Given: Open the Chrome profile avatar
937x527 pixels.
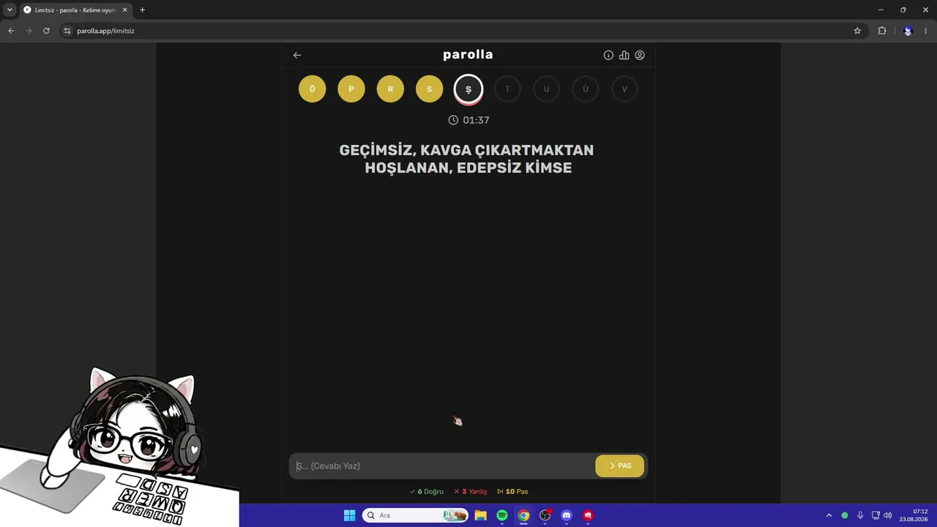Looking at the screenshot, I should tap(908, 31).
